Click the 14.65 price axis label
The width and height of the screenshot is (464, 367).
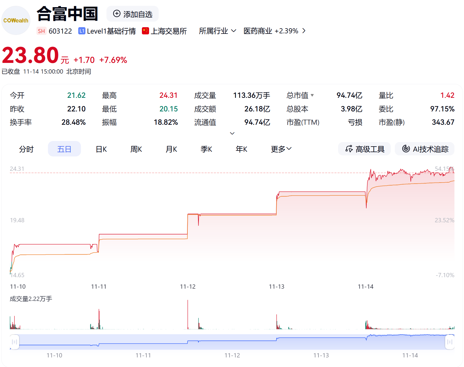pos(17,275)
